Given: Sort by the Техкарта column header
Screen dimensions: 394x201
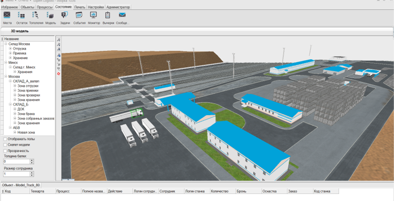Looking at the screenshot, I should [42, 191].
